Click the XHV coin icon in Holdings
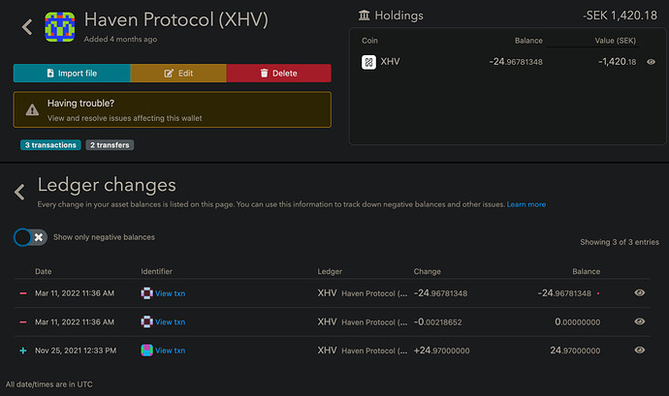This screenshot has width=669, height=396. [x=368, y=62]
